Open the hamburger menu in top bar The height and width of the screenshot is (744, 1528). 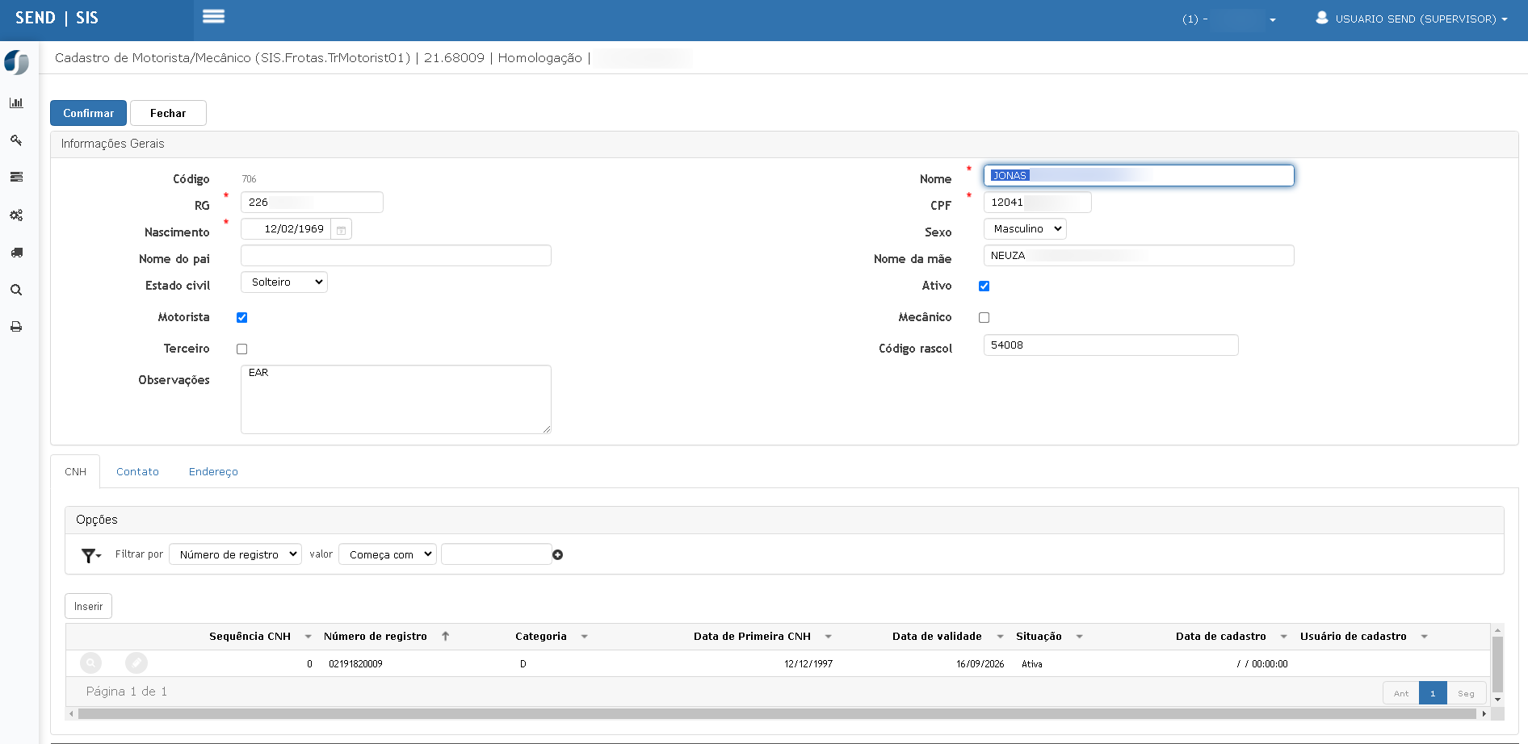[213, 16]
